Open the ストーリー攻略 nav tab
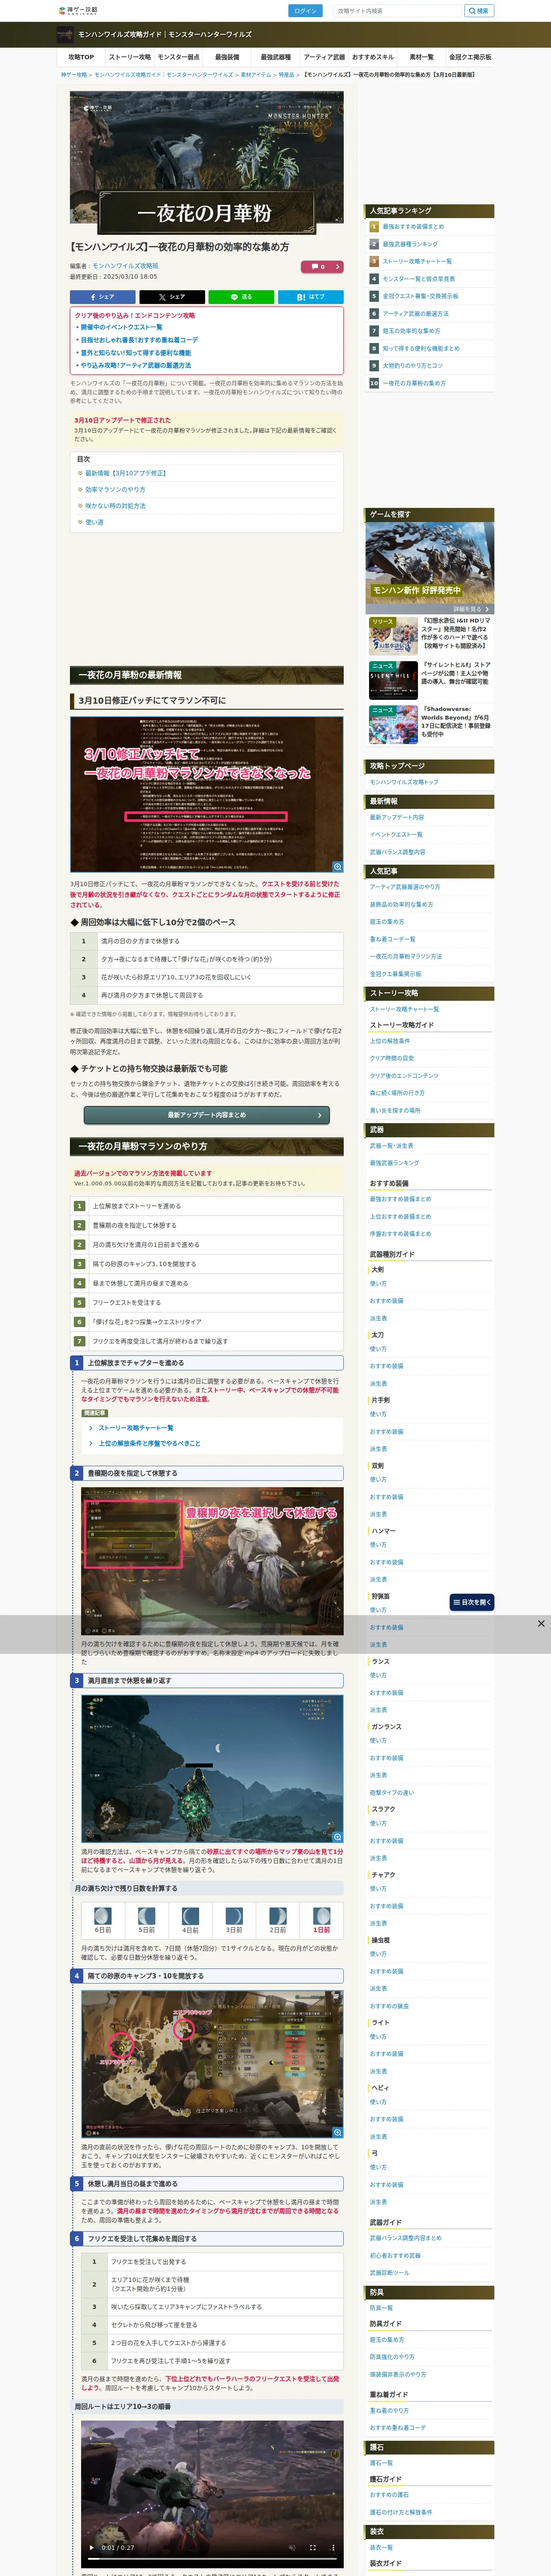Image resolution: width=551 pixels, height=2576 pixels. [x=129, y=57]
